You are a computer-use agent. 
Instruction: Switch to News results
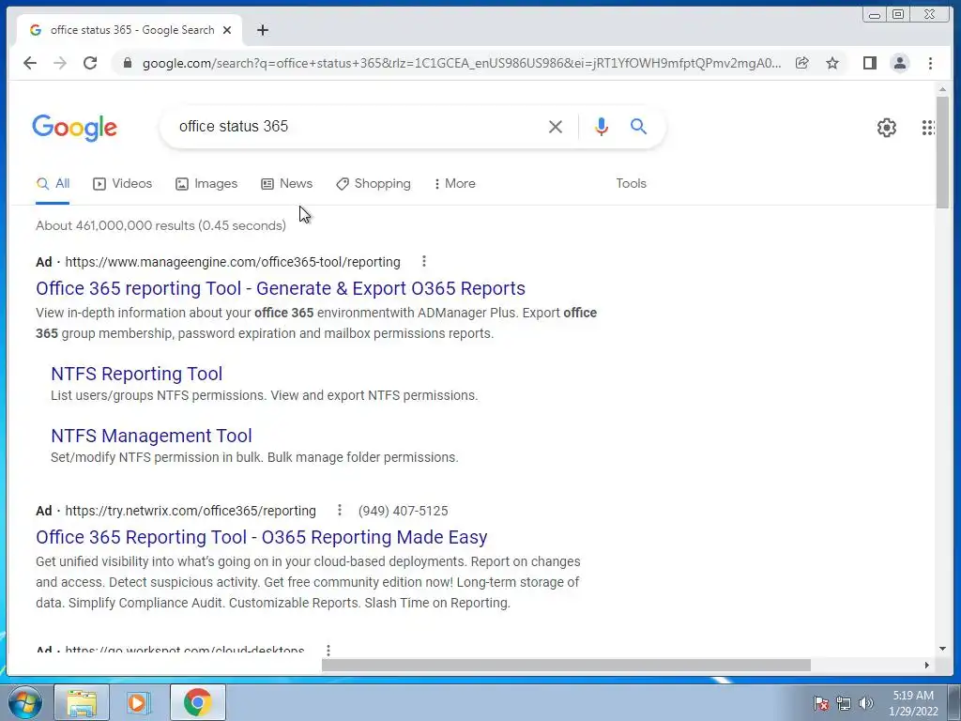pyautogui.click(x=287, y=183)
